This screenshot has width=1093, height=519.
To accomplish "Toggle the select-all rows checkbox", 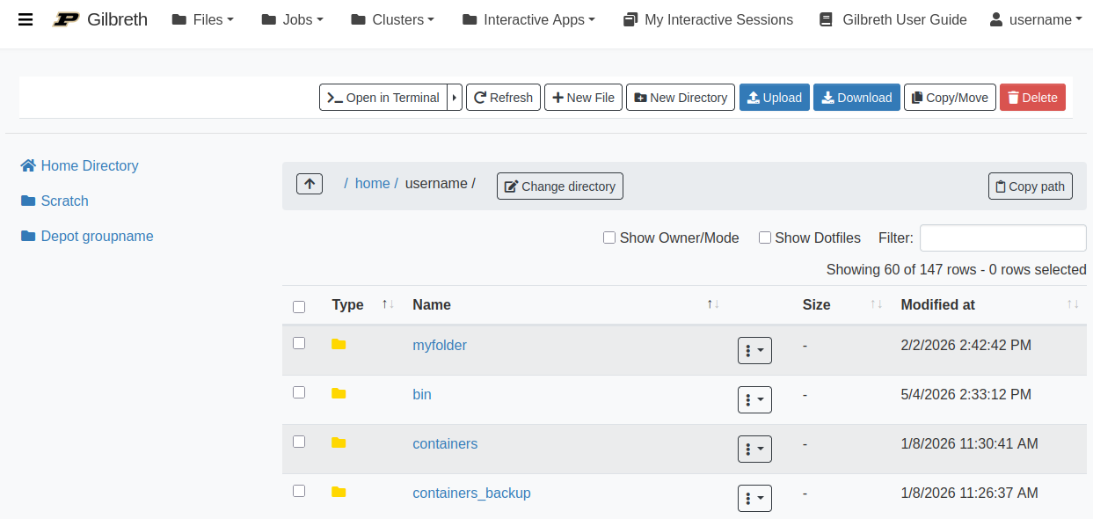I will [299, 307].
